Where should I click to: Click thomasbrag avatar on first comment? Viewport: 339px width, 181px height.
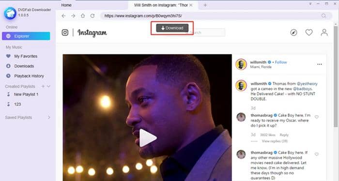(241, 117)
